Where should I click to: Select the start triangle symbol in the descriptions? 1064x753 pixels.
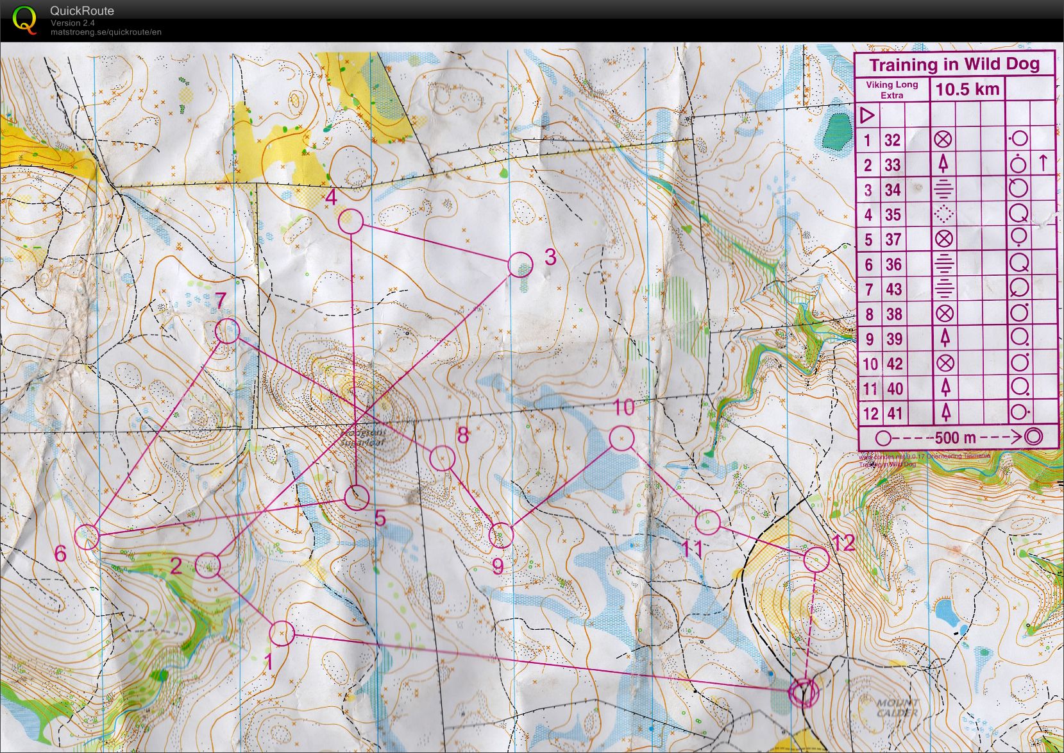click(867, 117)
